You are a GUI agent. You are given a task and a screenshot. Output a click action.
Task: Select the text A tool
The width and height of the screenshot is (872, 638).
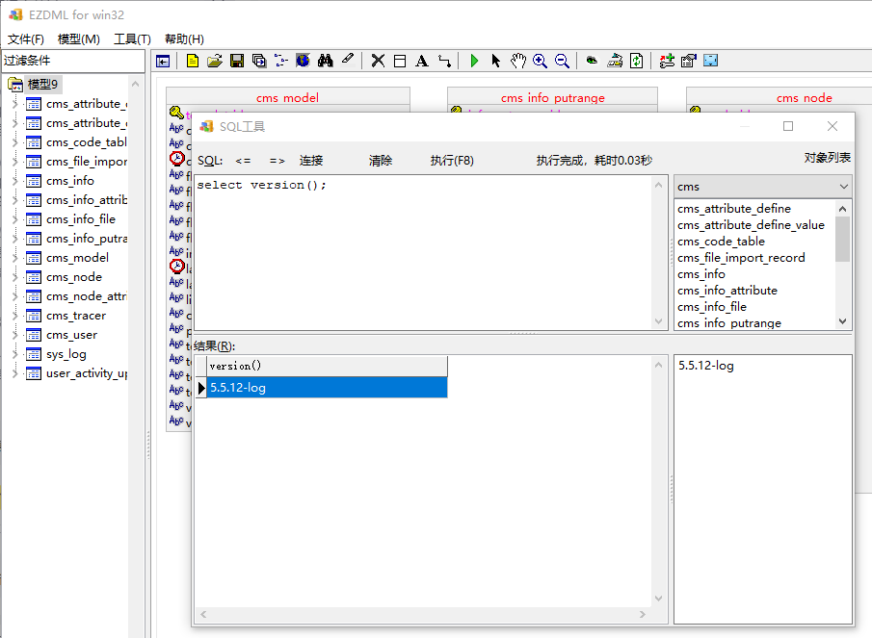422,61
